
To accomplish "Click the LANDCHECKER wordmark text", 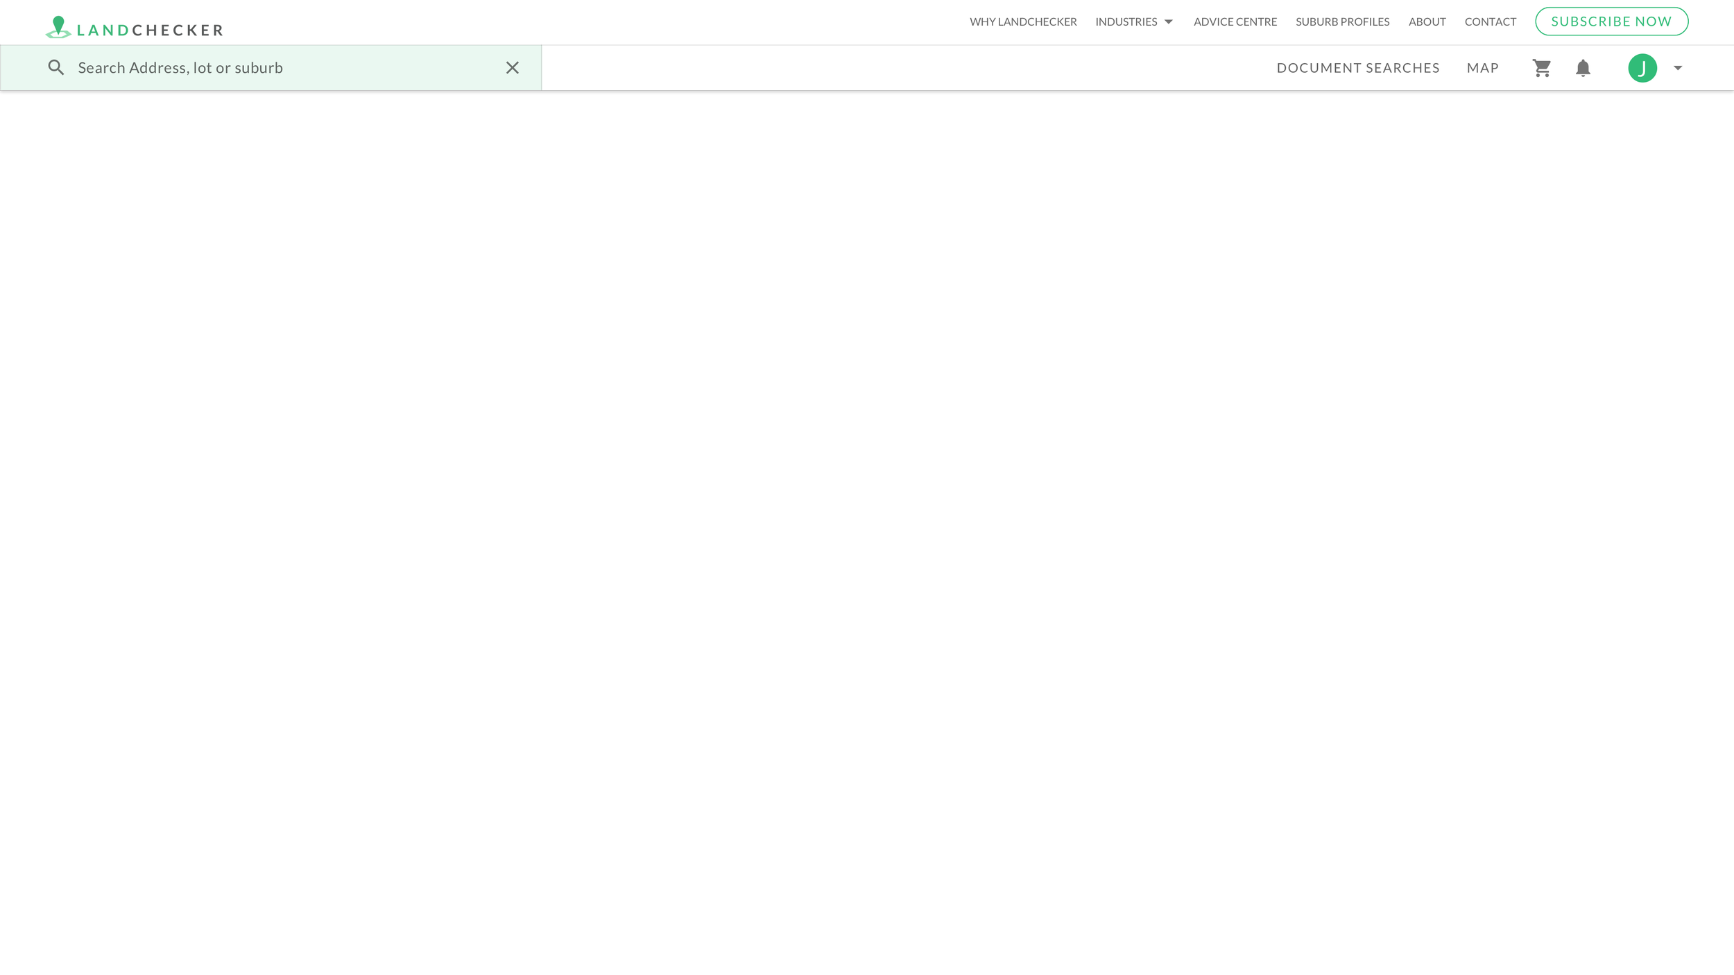I will [150, 31].
